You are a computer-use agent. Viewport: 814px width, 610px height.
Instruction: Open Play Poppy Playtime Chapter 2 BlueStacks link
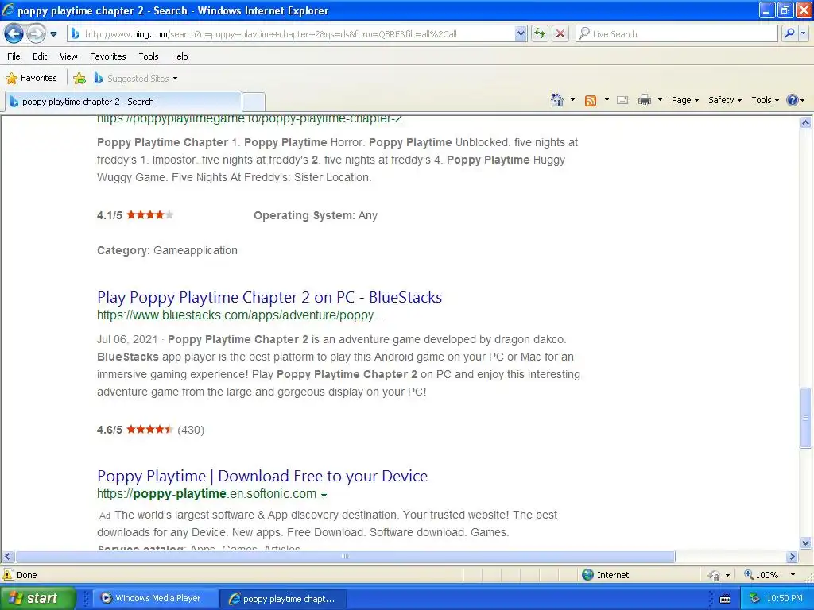coord(269,297)
